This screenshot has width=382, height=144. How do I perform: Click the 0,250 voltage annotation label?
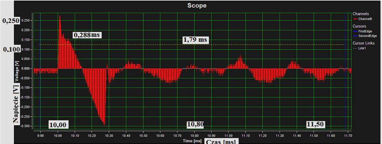[11, 21]
